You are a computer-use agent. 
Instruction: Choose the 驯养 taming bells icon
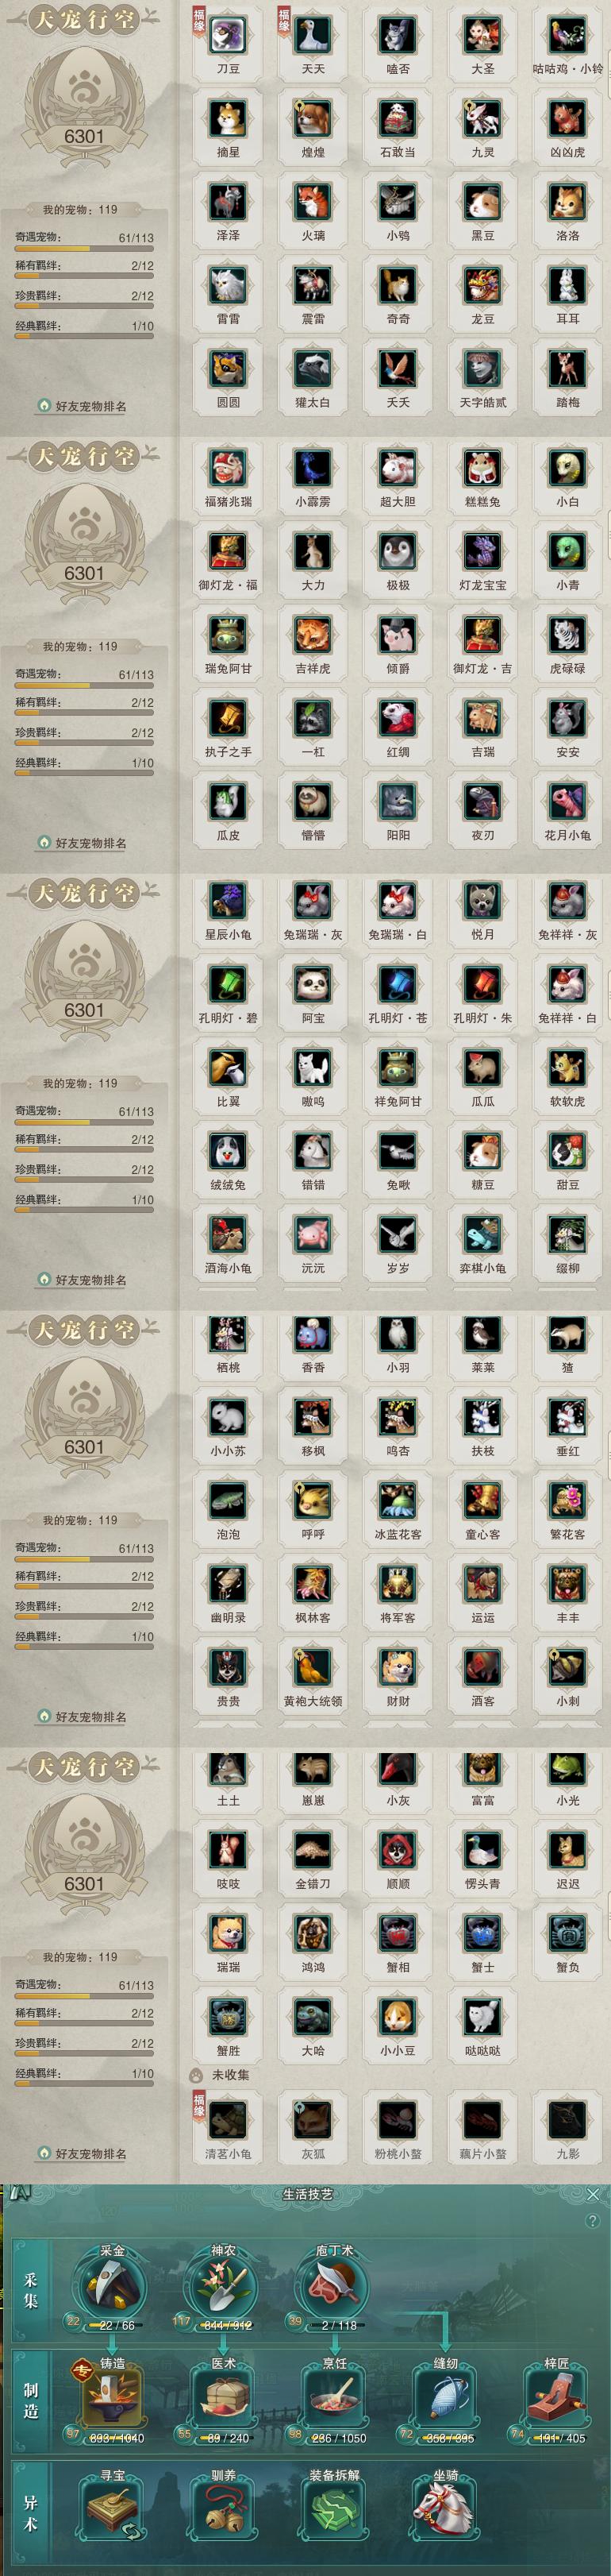(223, 2509)
